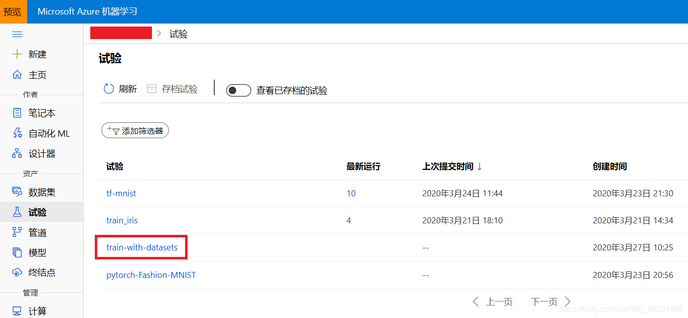688x318 pixels.
Task: Expand the breadcrumb chevron next to workspace name
Action: click(x=159, y=34)
